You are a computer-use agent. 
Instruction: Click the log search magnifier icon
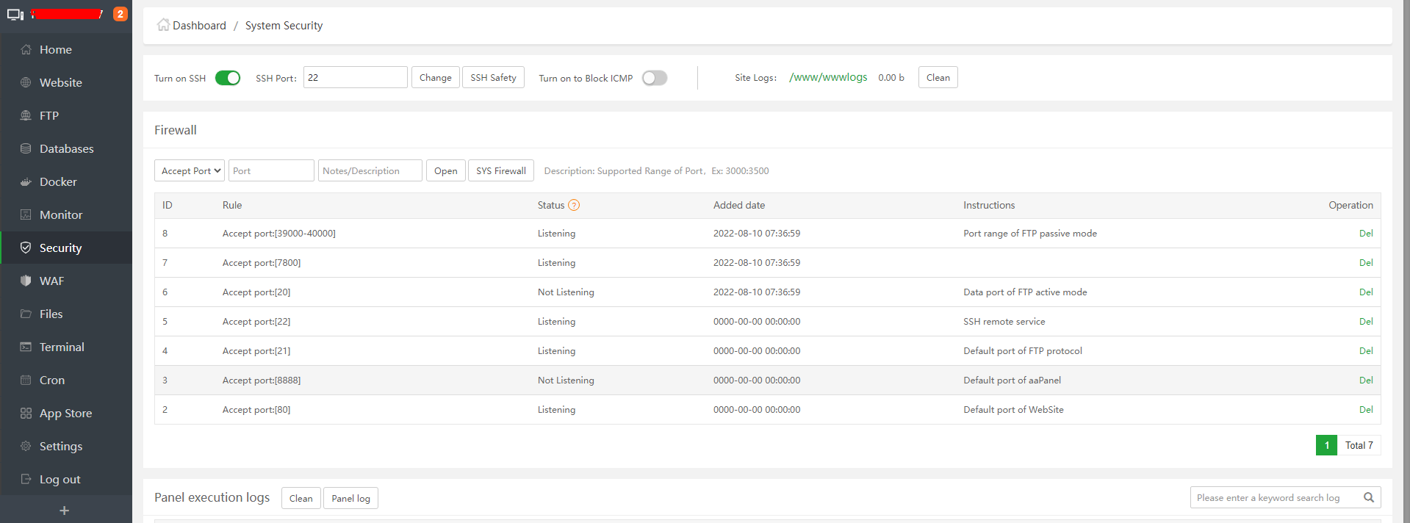point(1368,497)
